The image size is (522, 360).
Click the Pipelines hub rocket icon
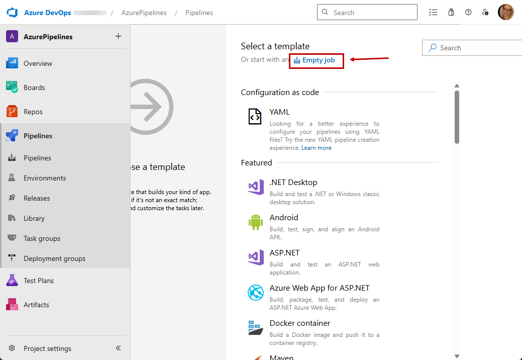coord(12,136)
